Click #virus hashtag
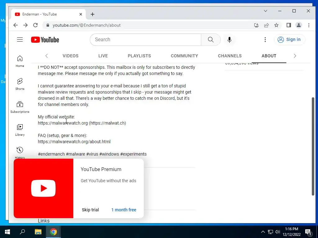Viewport: 318px width, 238px height. click(x=92, y=154)
